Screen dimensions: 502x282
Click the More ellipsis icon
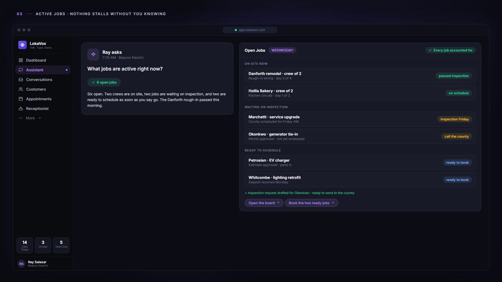[21, 118]
